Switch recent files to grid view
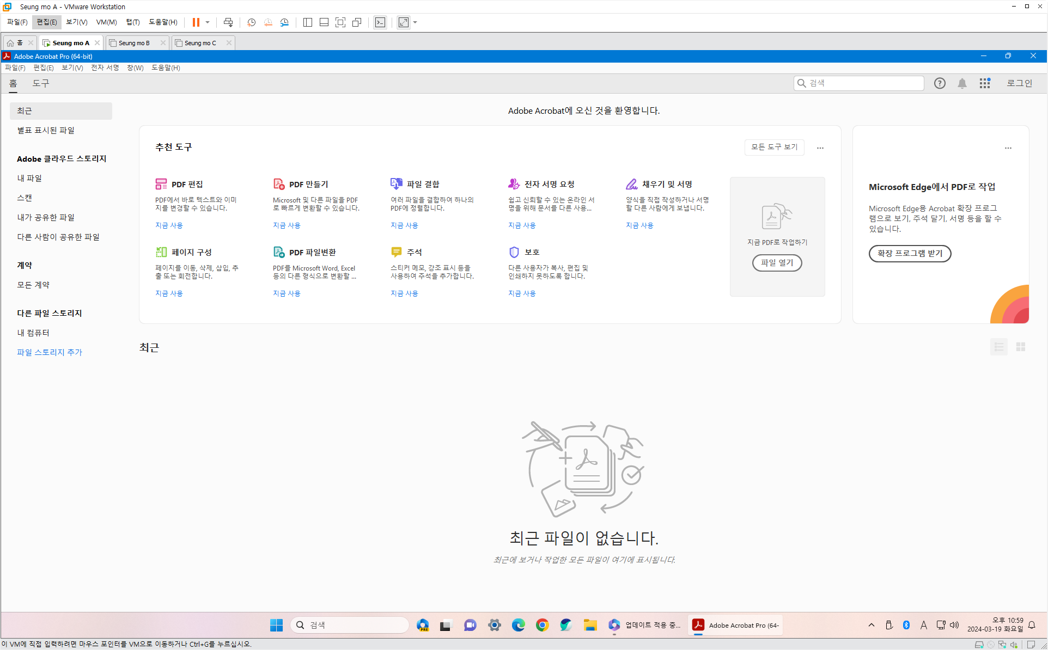Viewport: 1048px width, 650px height. (1021, 347)
